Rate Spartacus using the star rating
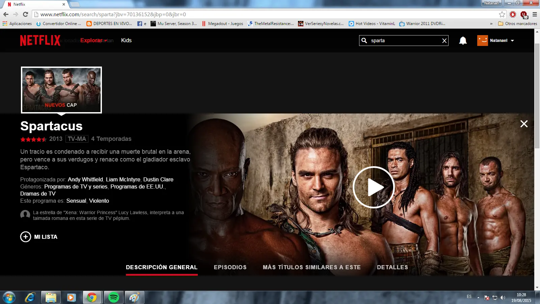 click(33, 139)
